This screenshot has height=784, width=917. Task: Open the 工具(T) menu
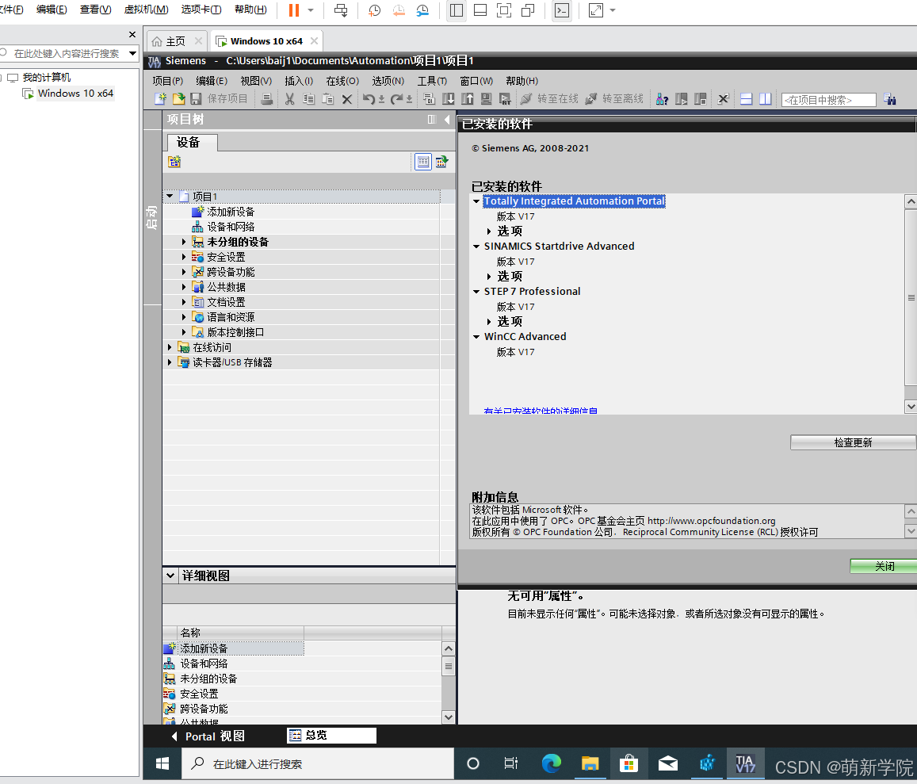click(432, 81)
